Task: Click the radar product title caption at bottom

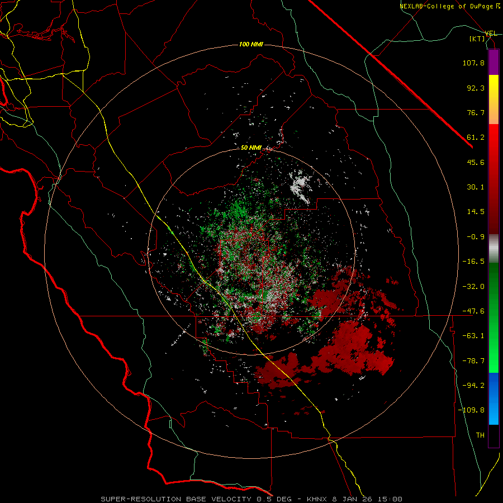Action: click(251, 499)
